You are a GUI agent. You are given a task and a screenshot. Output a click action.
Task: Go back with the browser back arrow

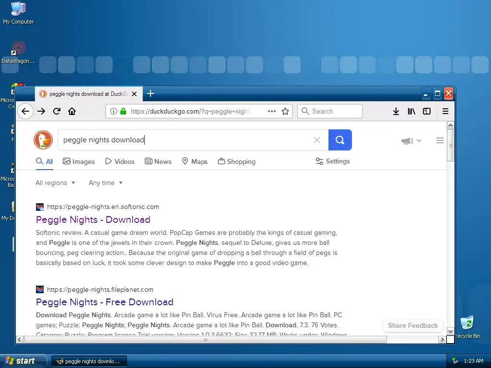25,111
